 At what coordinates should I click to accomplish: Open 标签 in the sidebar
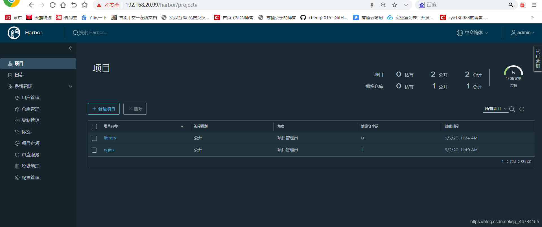(23, 132)
